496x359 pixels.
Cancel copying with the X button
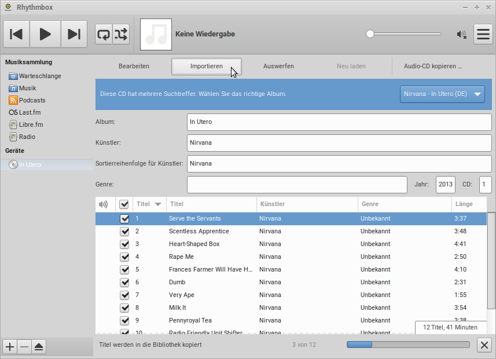pos(484,345)
